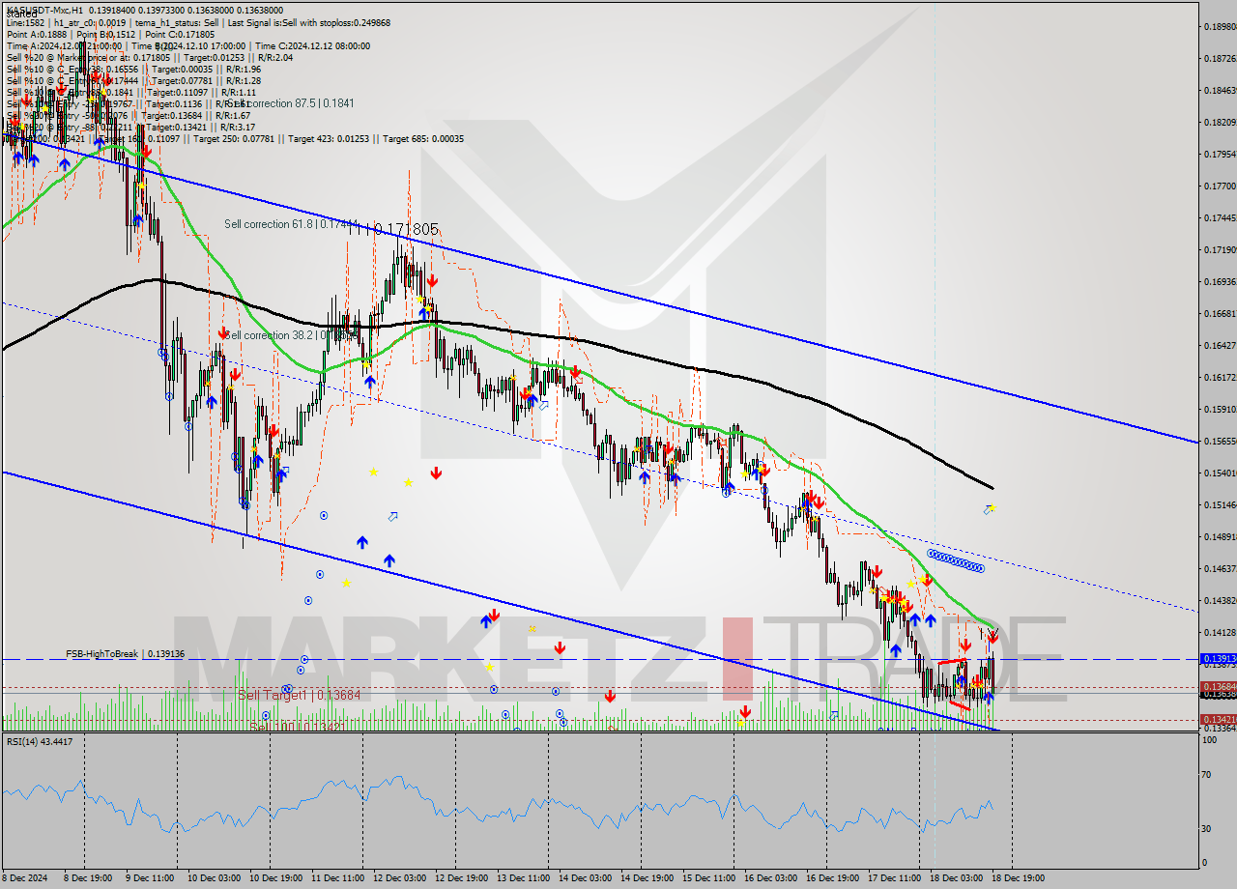Click the red 0.13421 price tag on axis

coord(1217,719)
